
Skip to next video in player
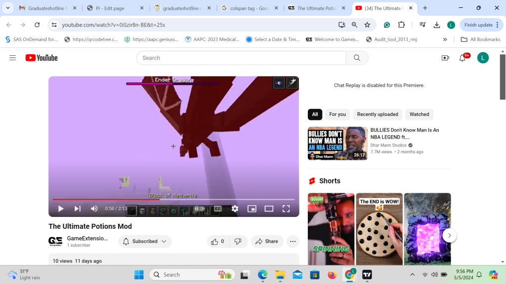[78, 209]
